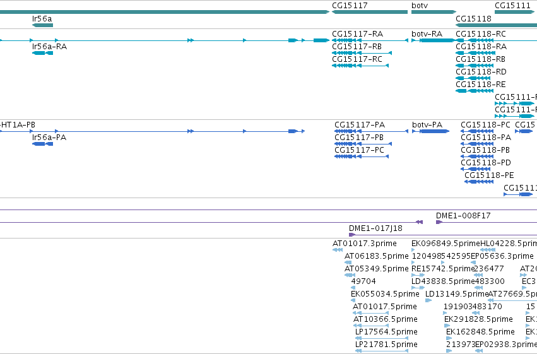Select the botv gene label

(420, 6)
